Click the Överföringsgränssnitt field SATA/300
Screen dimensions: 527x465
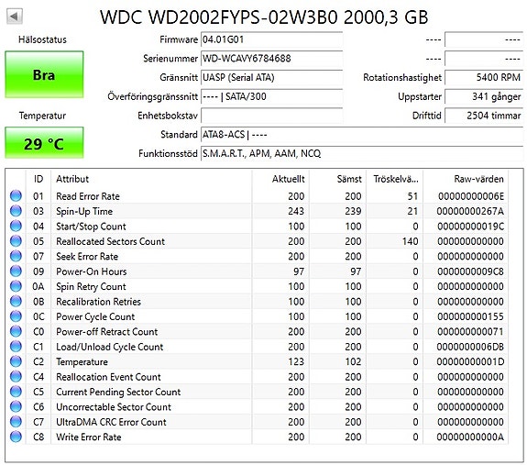click(x=271, y=97)
